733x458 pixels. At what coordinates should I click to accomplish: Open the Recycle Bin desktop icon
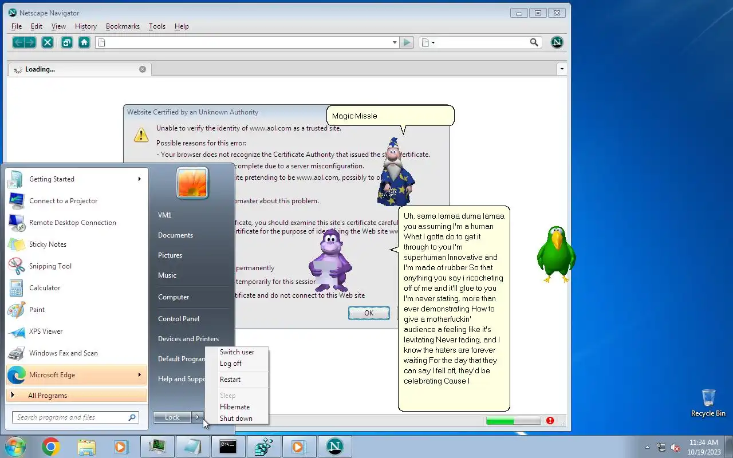pyautogui.click(x=708, y=402)
